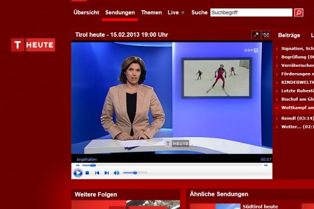Open the Themen menu item
The height and width of the screenshot is (209, 314).
pos(151,12)
